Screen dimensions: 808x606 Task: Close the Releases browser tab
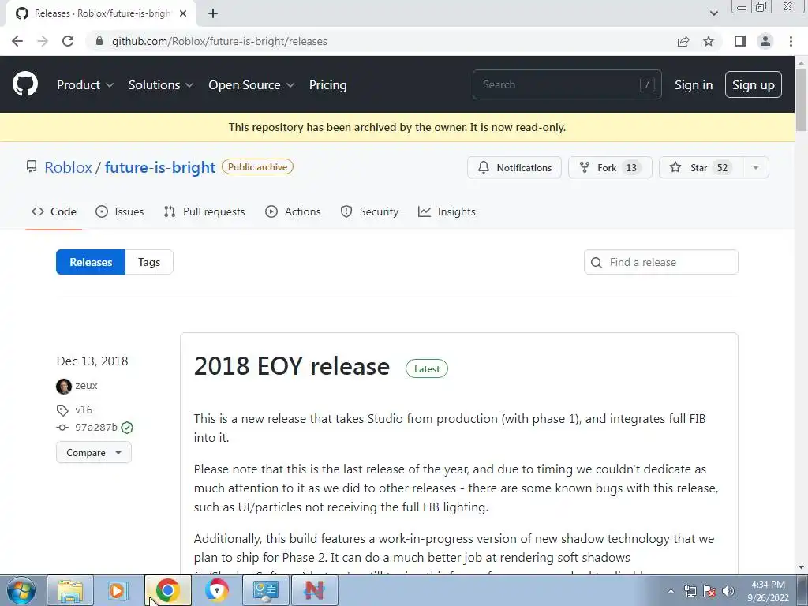(x=183, y=13)
